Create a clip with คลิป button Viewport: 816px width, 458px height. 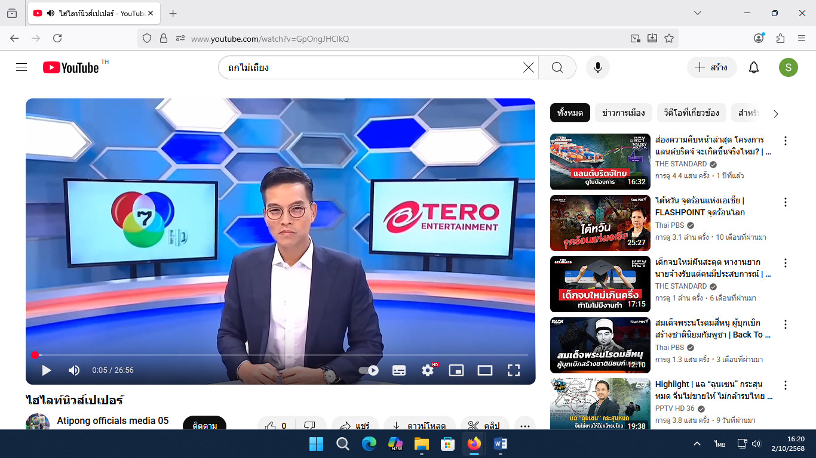click(x=484, y=426)
